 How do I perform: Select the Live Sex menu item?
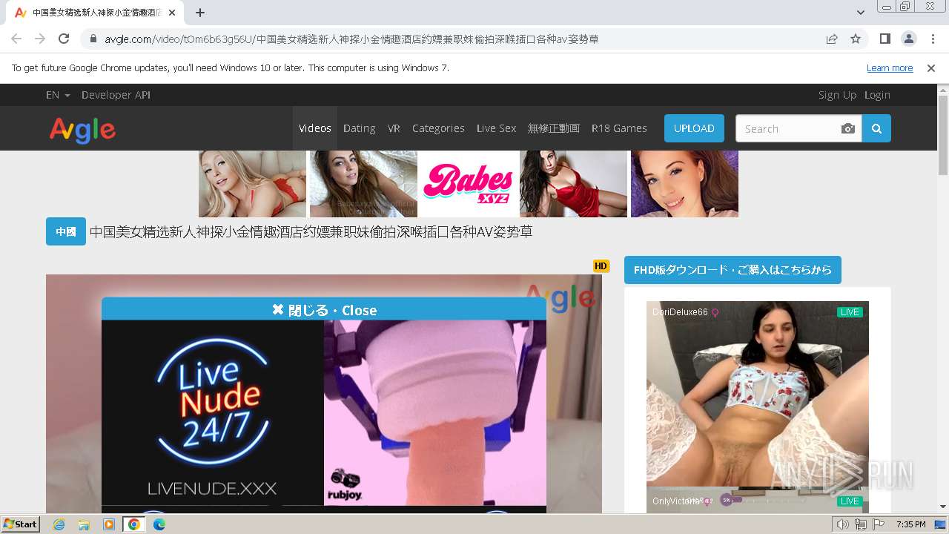click(496, 128)
